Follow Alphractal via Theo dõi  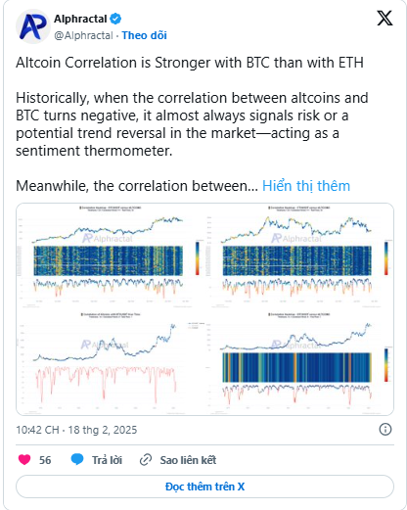tap(145, 35)
